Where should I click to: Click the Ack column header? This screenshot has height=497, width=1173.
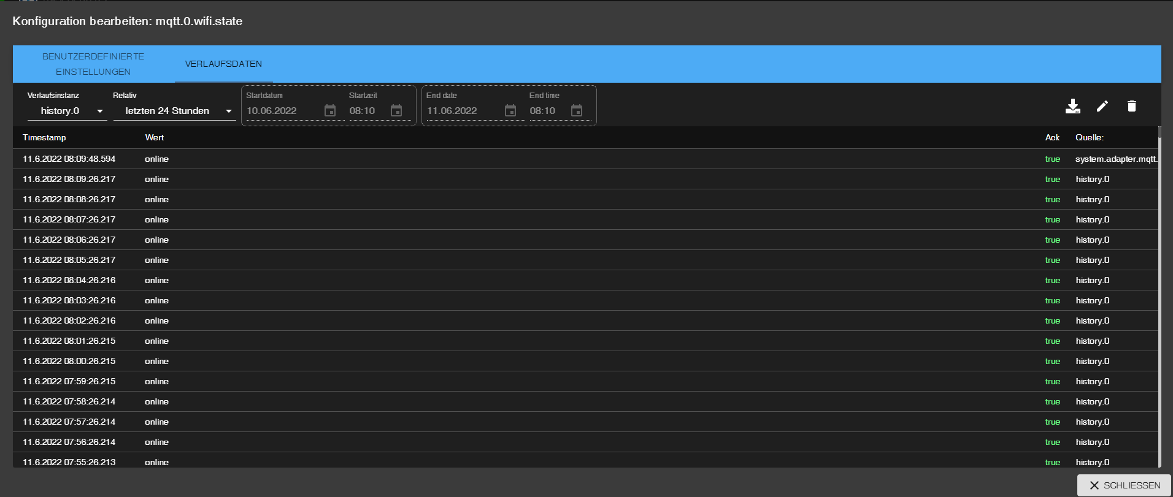1053,137
